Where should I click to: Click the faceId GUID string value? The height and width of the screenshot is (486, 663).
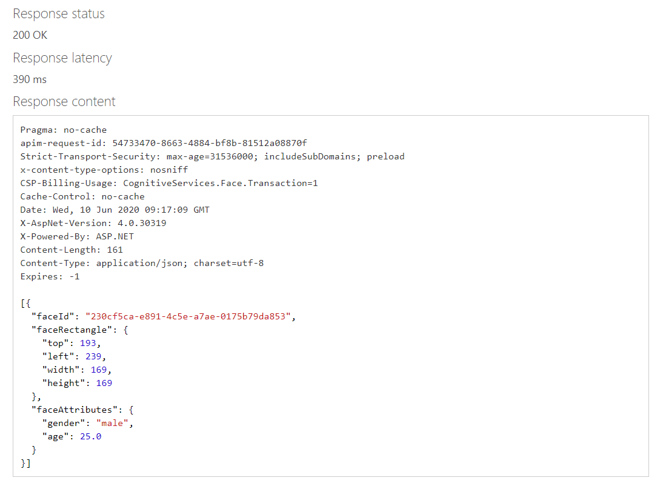click(x=188, y=316)
